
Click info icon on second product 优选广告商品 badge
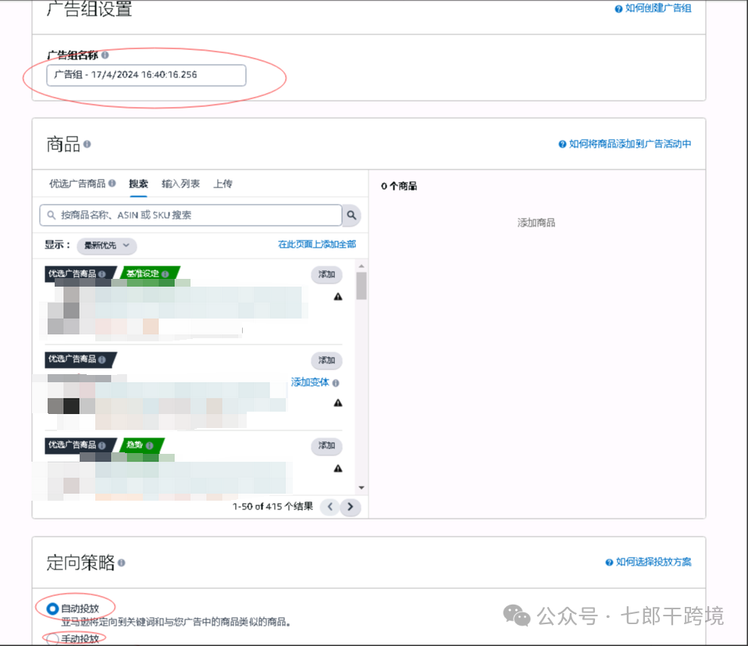pyautogui.click(x=102, y=359)
